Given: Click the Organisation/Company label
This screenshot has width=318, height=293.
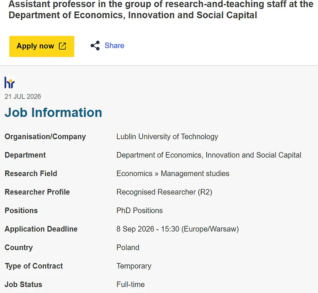Looking at the screenshot, I should tap(45, 137).
